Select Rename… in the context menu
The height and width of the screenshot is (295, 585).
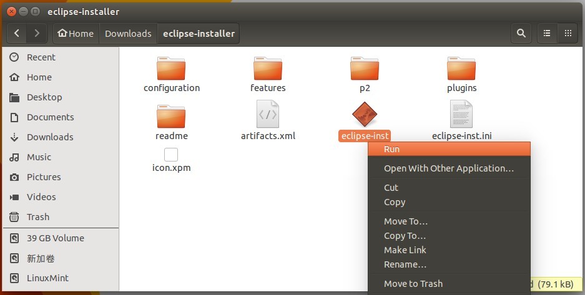449,264
